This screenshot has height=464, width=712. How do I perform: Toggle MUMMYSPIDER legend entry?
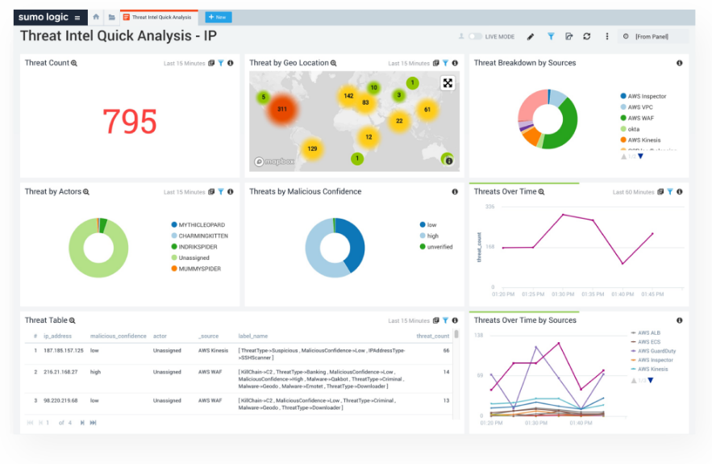coord(196,269)
